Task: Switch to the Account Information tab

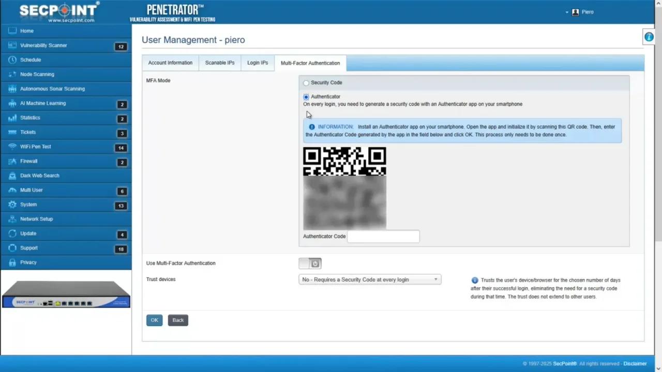Action: [170, 63]
